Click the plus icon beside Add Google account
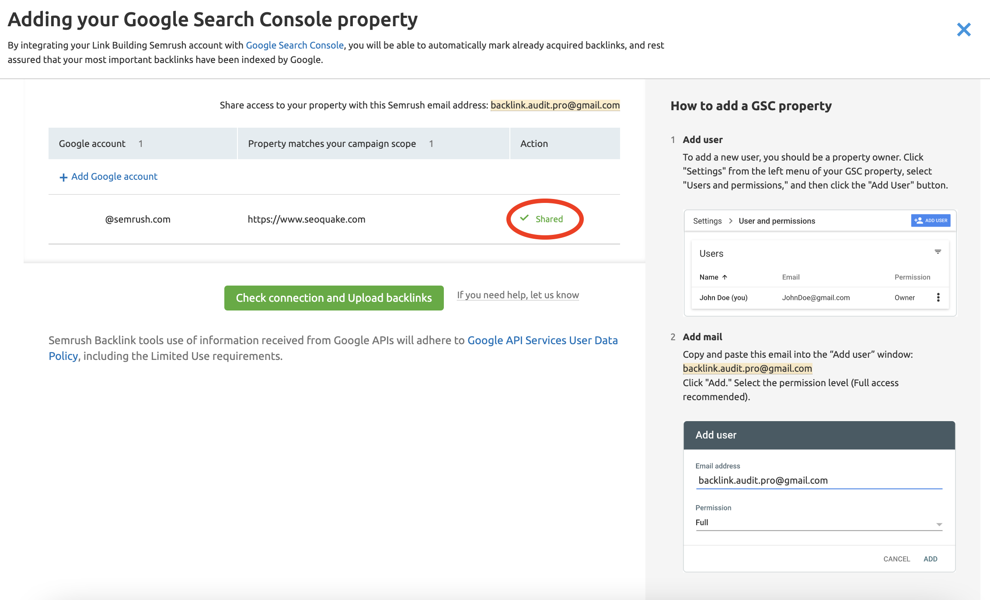 click(x=63, y=177)
